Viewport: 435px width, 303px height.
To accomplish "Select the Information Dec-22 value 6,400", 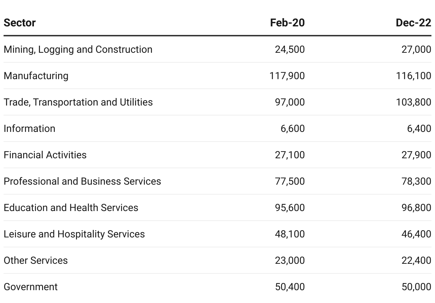I will click(419, 128).
